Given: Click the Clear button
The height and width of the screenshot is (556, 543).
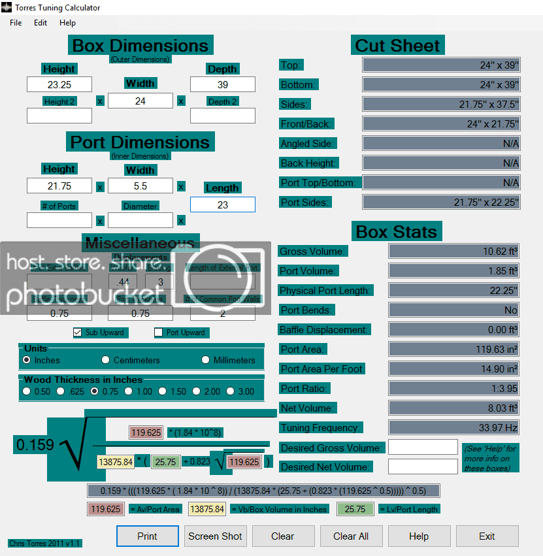Looking at the screenshot, I should (x=283, y=536).
